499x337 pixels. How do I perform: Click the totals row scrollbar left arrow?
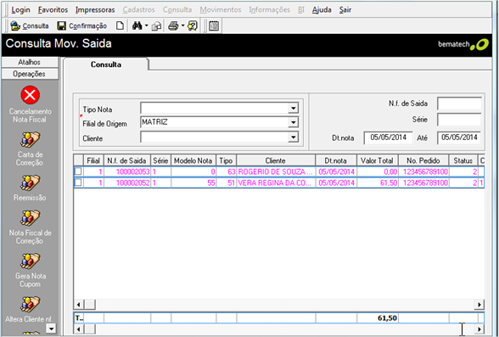(x=78, y=329)
